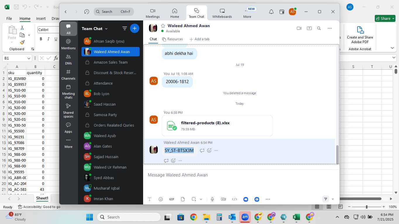
Task: Switch Excel to Page Layout view
Action: click(329, 207)
